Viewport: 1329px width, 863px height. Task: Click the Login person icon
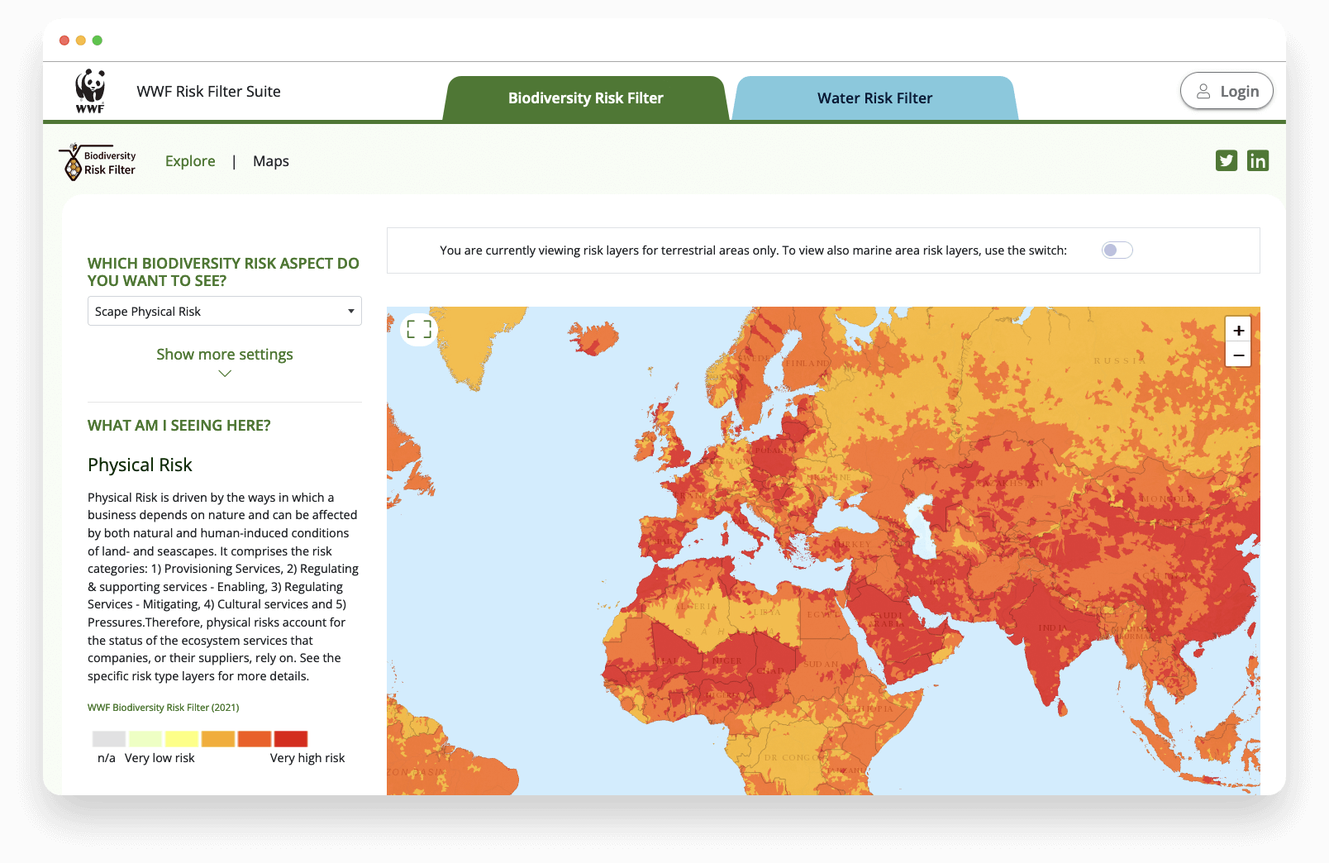pyautogui.click(x=1204, y=91)
